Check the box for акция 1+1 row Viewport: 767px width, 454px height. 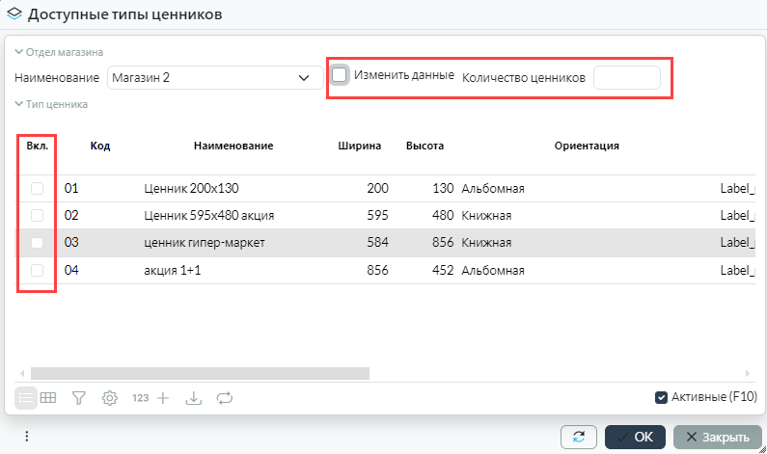[38, 271]
